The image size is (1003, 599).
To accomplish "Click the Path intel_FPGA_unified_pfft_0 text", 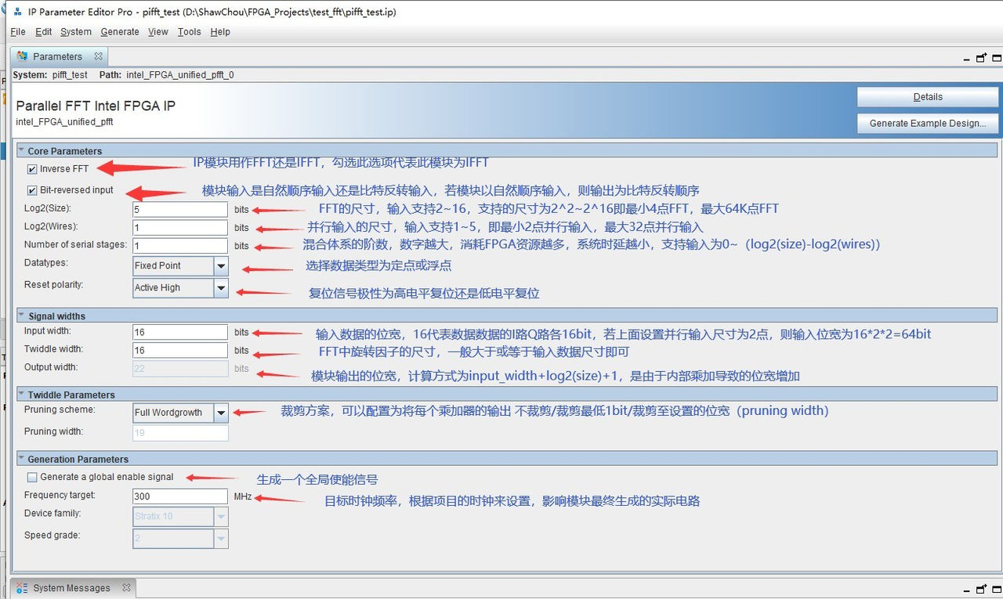I will (166, 75).
